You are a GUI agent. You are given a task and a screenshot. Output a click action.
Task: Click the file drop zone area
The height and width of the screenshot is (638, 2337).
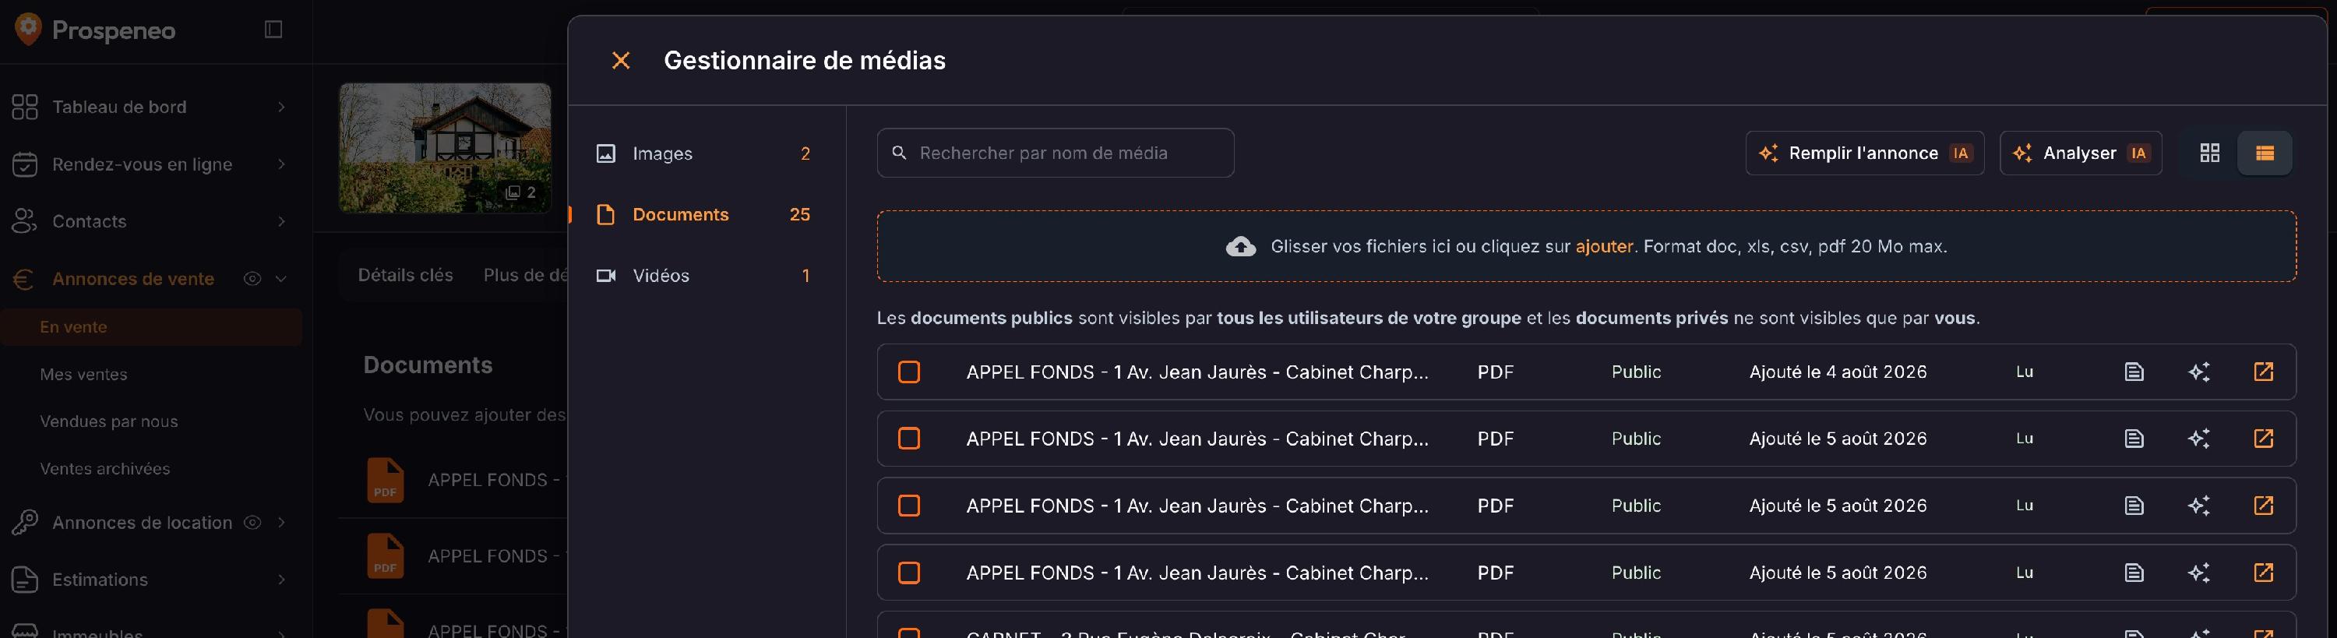click(x=1586, y=247)
